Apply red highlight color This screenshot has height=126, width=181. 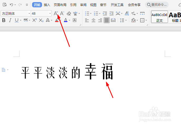pyautogui.click(x=57, y=20)
